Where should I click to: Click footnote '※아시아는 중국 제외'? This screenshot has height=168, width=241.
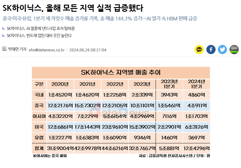(x=50, y=156)
